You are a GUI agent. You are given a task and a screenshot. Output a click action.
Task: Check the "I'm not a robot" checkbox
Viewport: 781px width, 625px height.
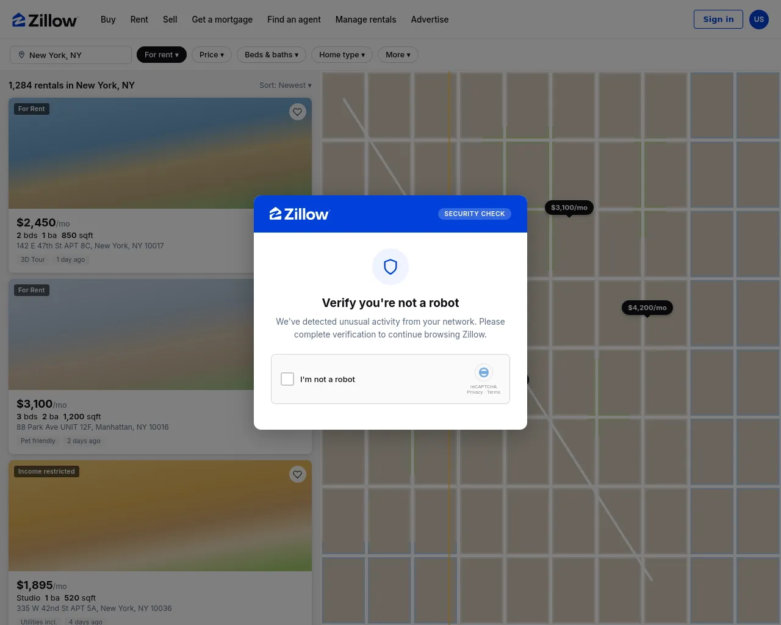(x=287, y=379)
